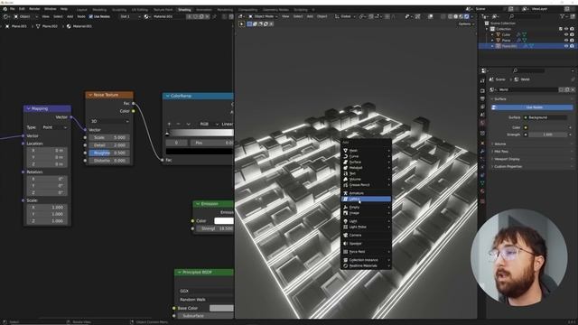The image size is (578, 325).
Task: Collapse the ColorRamp node
Action: (x=167, y=96)
